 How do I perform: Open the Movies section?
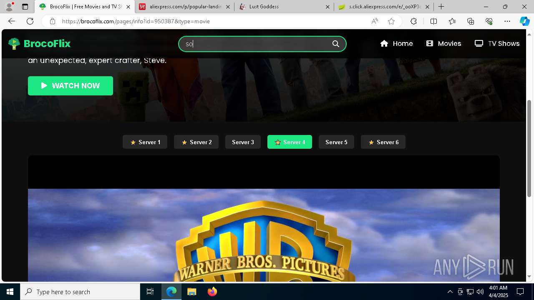[443, 43]
